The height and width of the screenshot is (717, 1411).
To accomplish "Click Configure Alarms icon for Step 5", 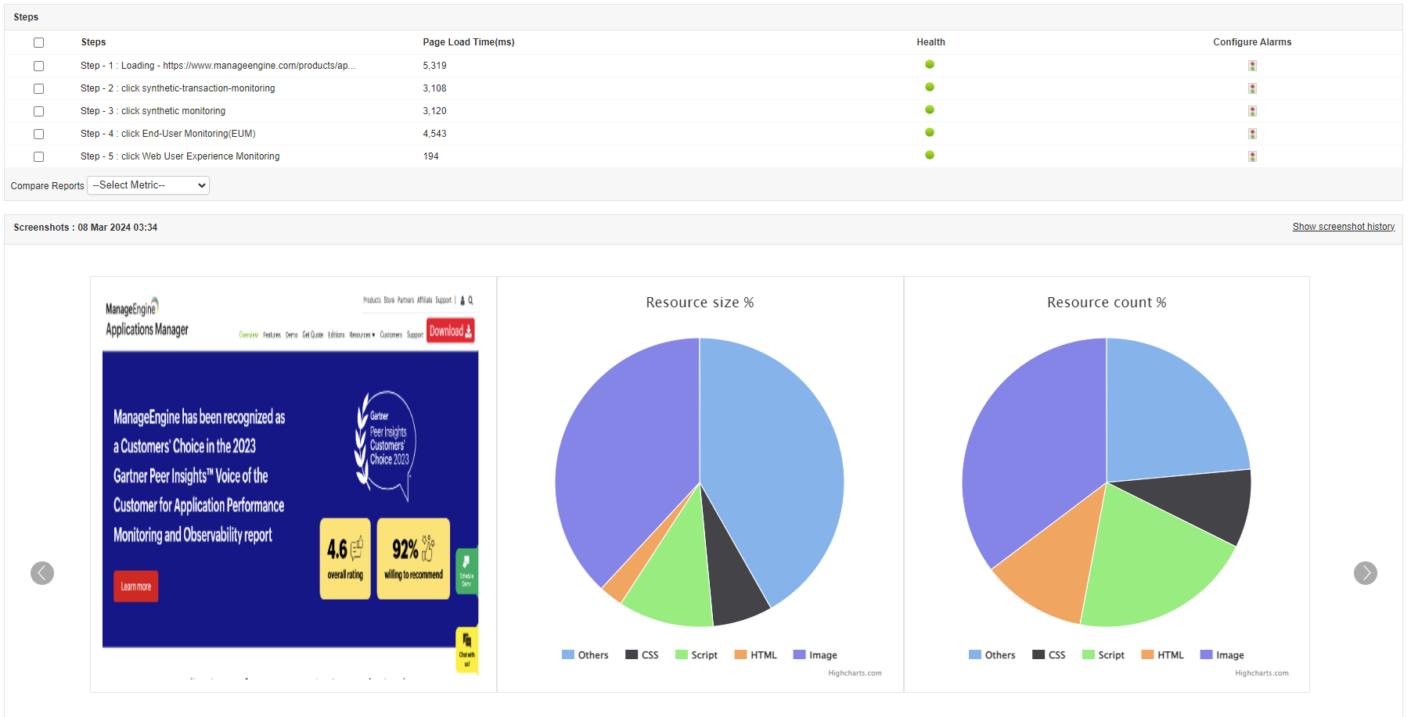I will (x=1251, y=156).
